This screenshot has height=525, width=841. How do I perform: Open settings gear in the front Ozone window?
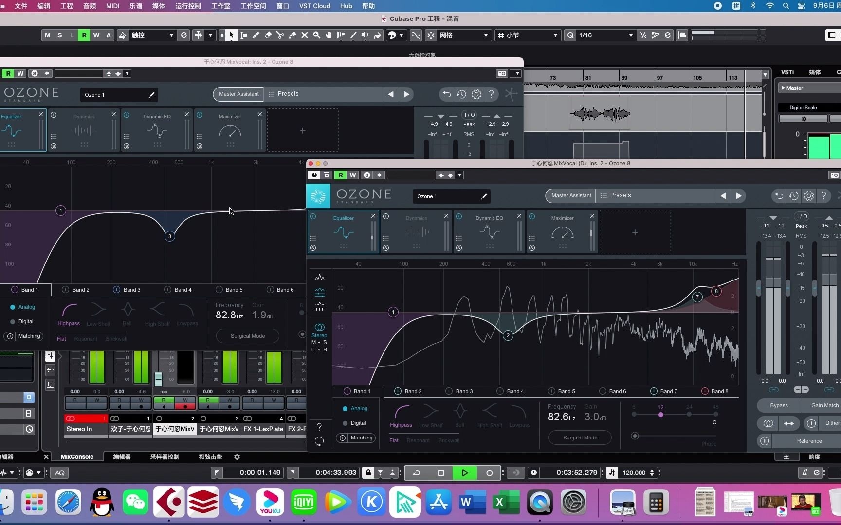click(809, 196)
